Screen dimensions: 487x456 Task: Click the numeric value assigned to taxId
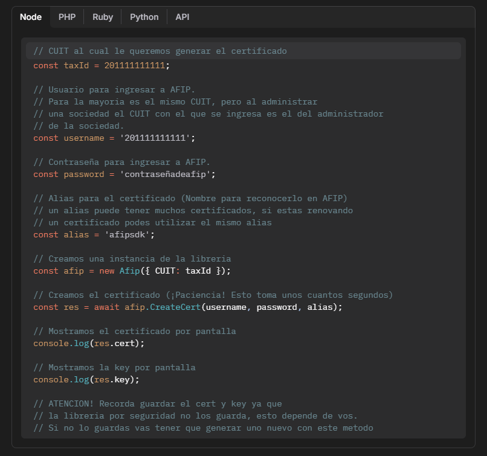tap(135, 65)
